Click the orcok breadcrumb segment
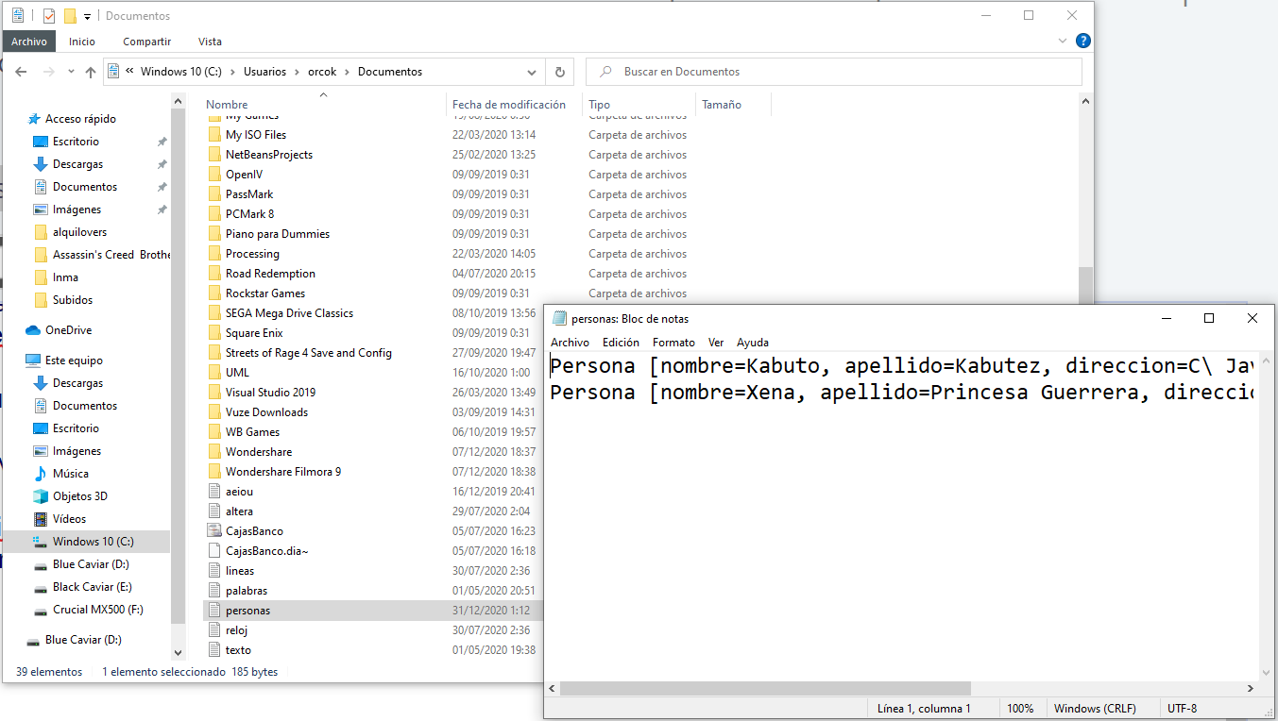Screen dimensions: 1278x721 click(322, 72)
